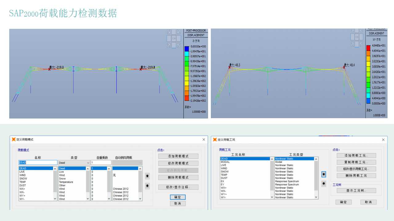Image resolution: width=394 pixels, height=221 pixels.
Task: Close the 定义荷载模式 dialog
Action: (x=203, y=139)
